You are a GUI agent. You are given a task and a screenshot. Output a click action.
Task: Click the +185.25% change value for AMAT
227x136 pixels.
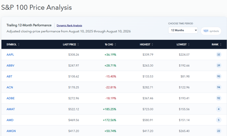tap(110, 109)
